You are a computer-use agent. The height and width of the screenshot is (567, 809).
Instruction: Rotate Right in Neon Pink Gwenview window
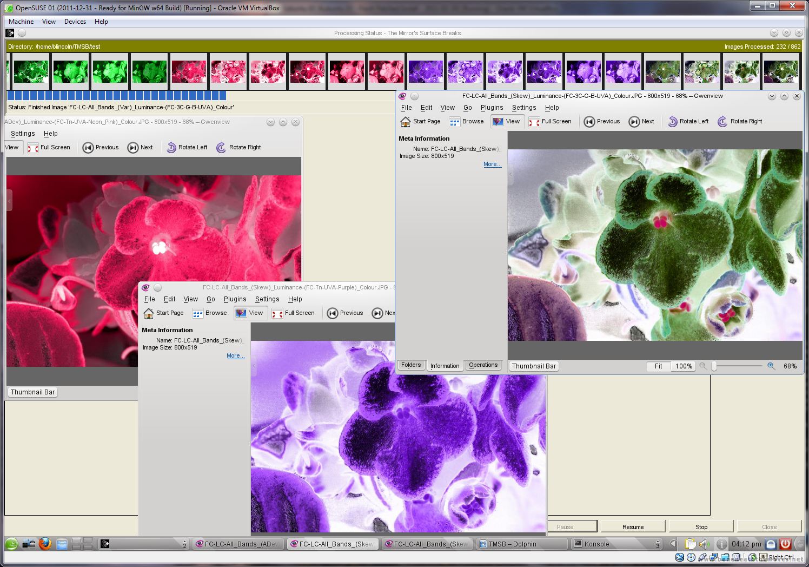pyautogui.click(x=238, y=148)
